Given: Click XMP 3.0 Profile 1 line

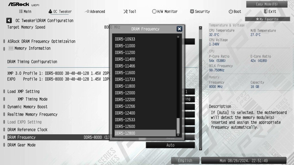Looking at the screenshot, I should point(59,73).
